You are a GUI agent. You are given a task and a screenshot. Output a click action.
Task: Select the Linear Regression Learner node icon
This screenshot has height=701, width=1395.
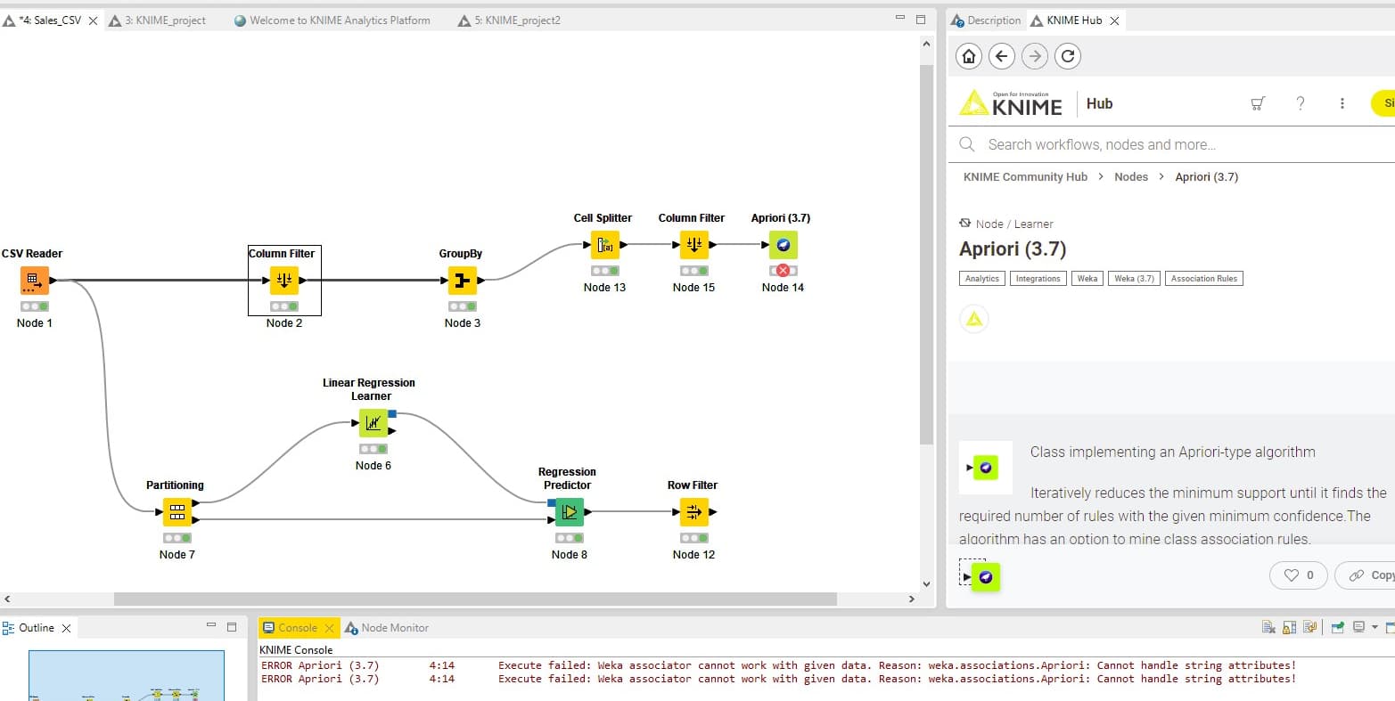(373, 423)
